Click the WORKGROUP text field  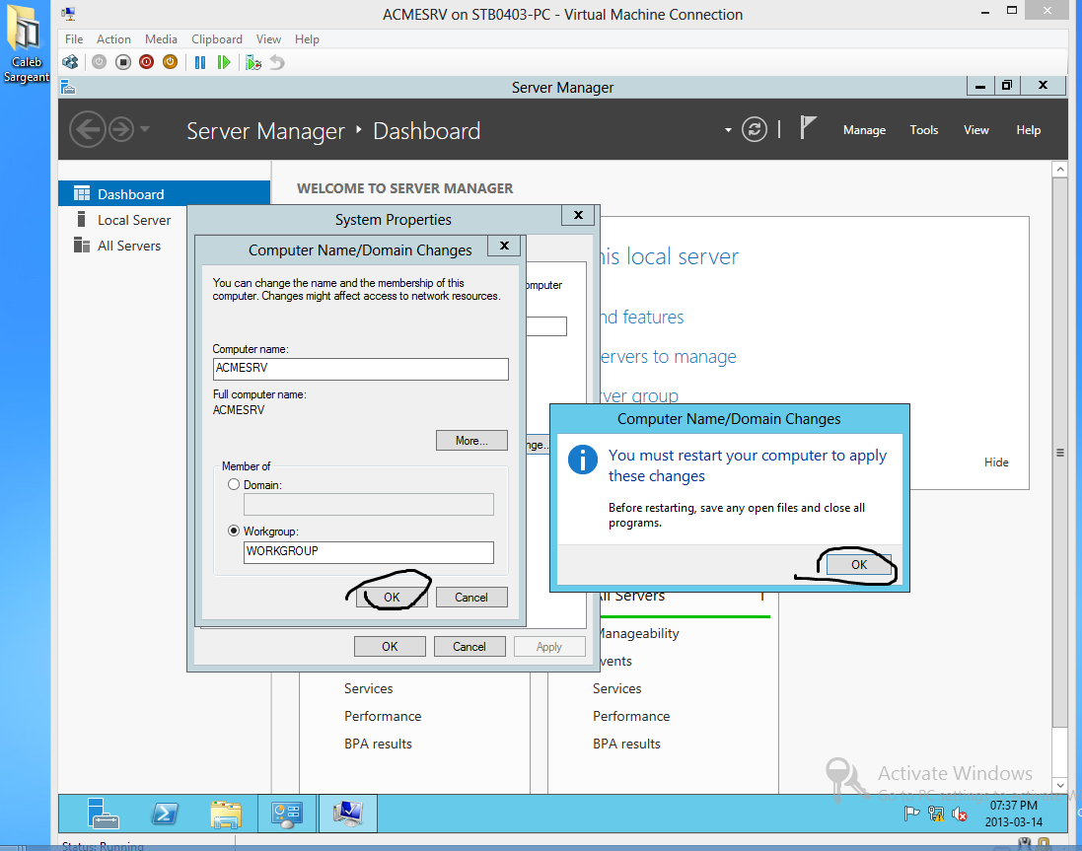click(x=369, y=551)
